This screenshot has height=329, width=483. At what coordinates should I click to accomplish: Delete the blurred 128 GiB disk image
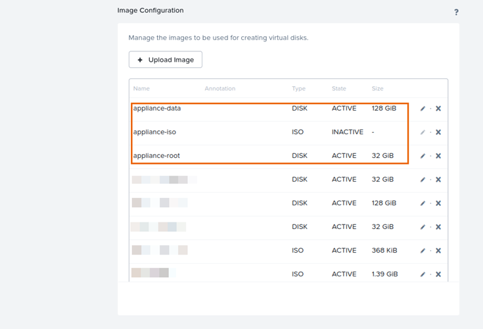pos(438,203)
